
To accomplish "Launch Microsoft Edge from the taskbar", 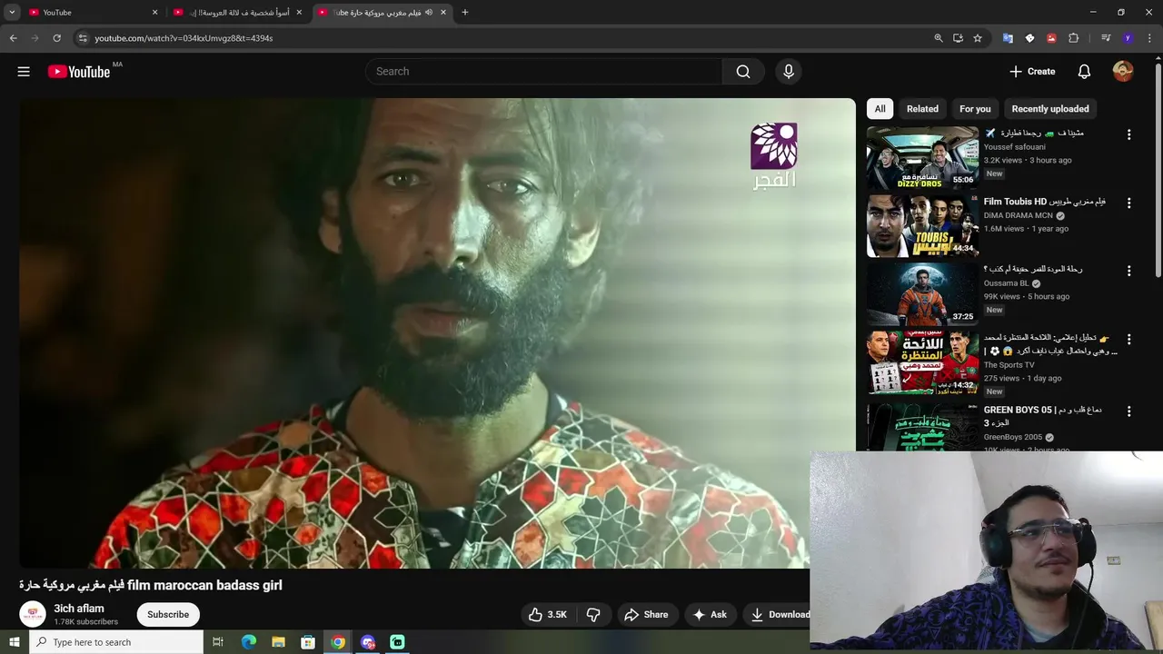I will point(249,642).
